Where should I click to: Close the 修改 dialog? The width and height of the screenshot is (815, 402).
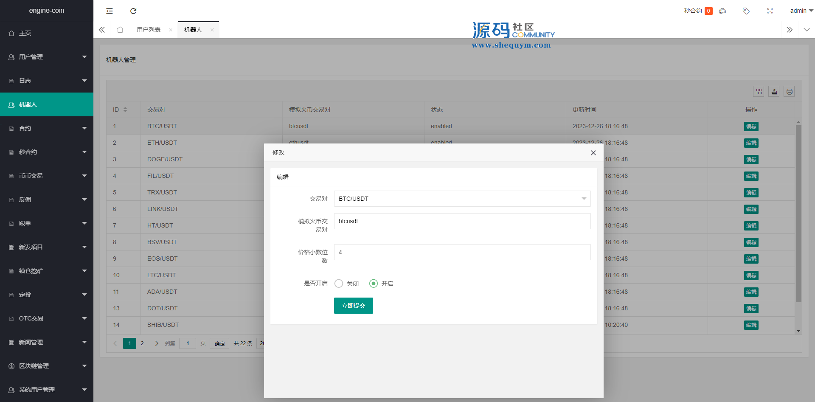[593, 153]
